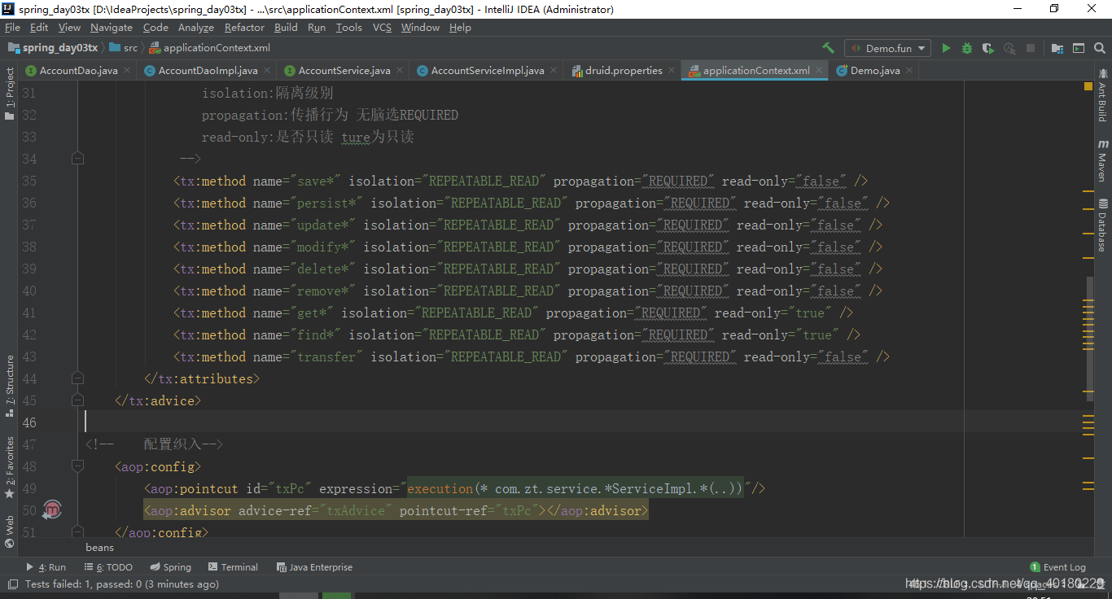
Task: Click the Run Anything window icon
Action: (x=1079, y=48)
